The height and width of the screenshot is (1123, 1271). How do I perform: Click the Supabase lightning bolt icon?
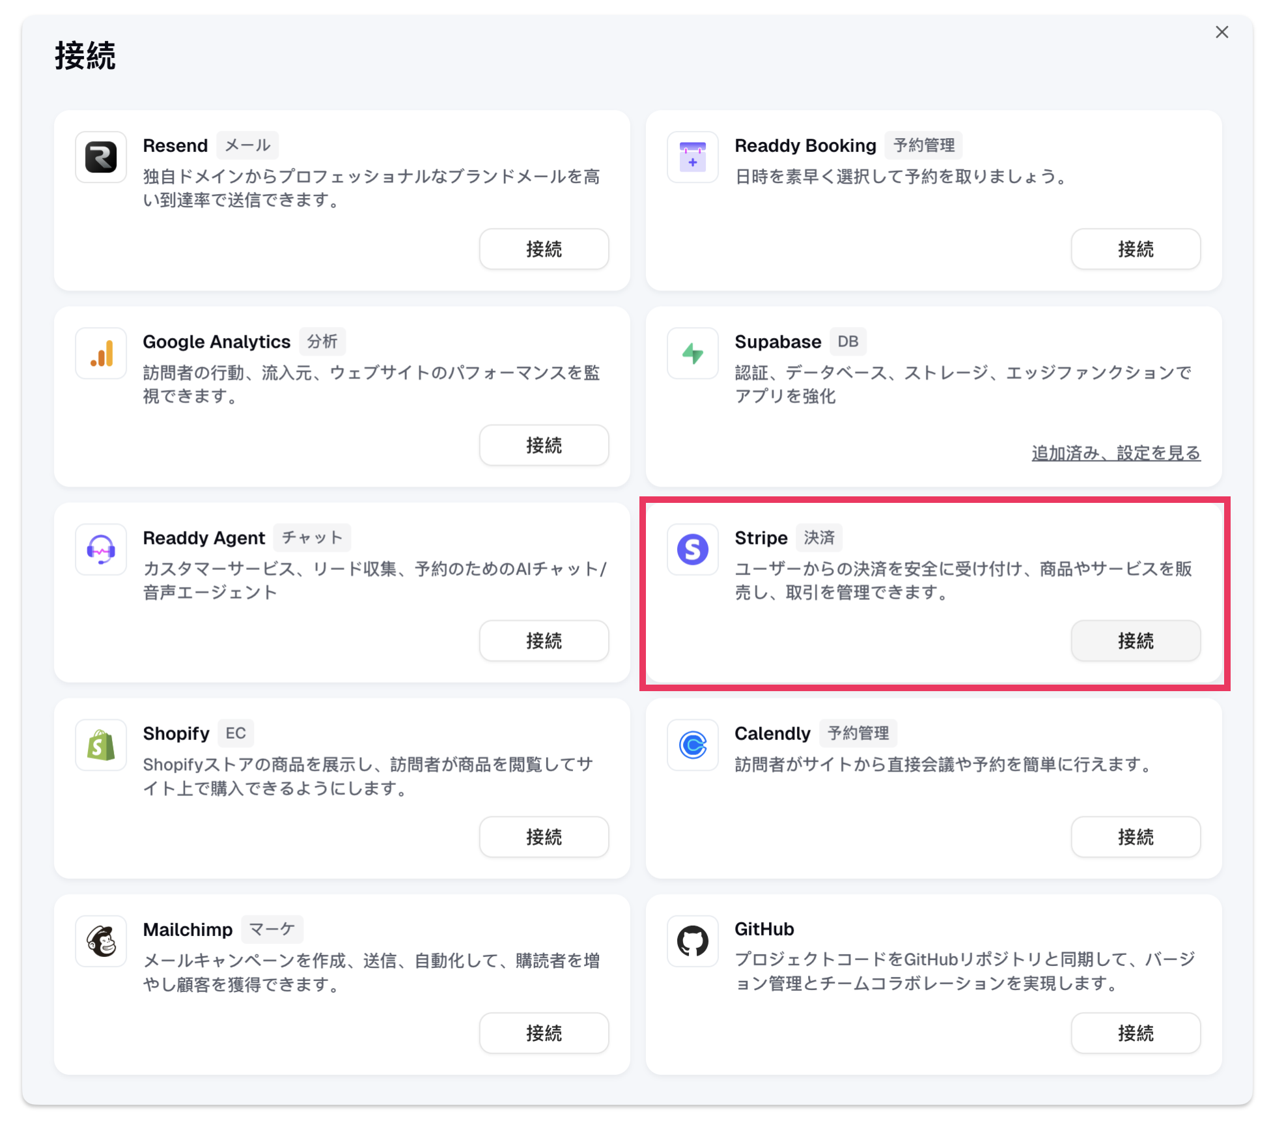[693, 353]
